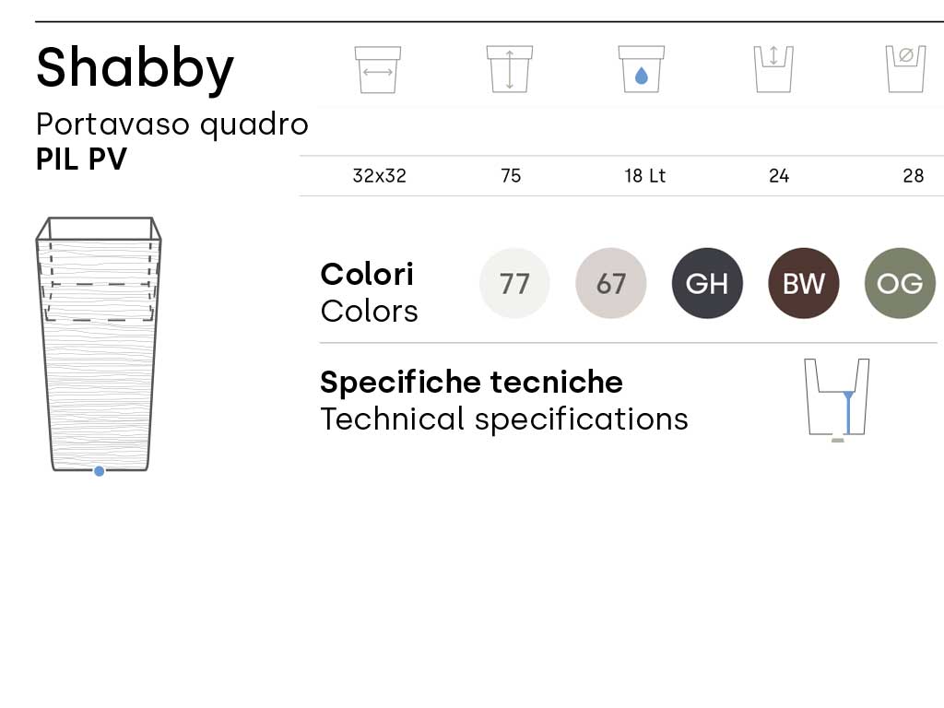Image resolution: width=944 pixels, height=708 pixels.
Task: Pick the brown BW color swatch
Action: point(803,283)
